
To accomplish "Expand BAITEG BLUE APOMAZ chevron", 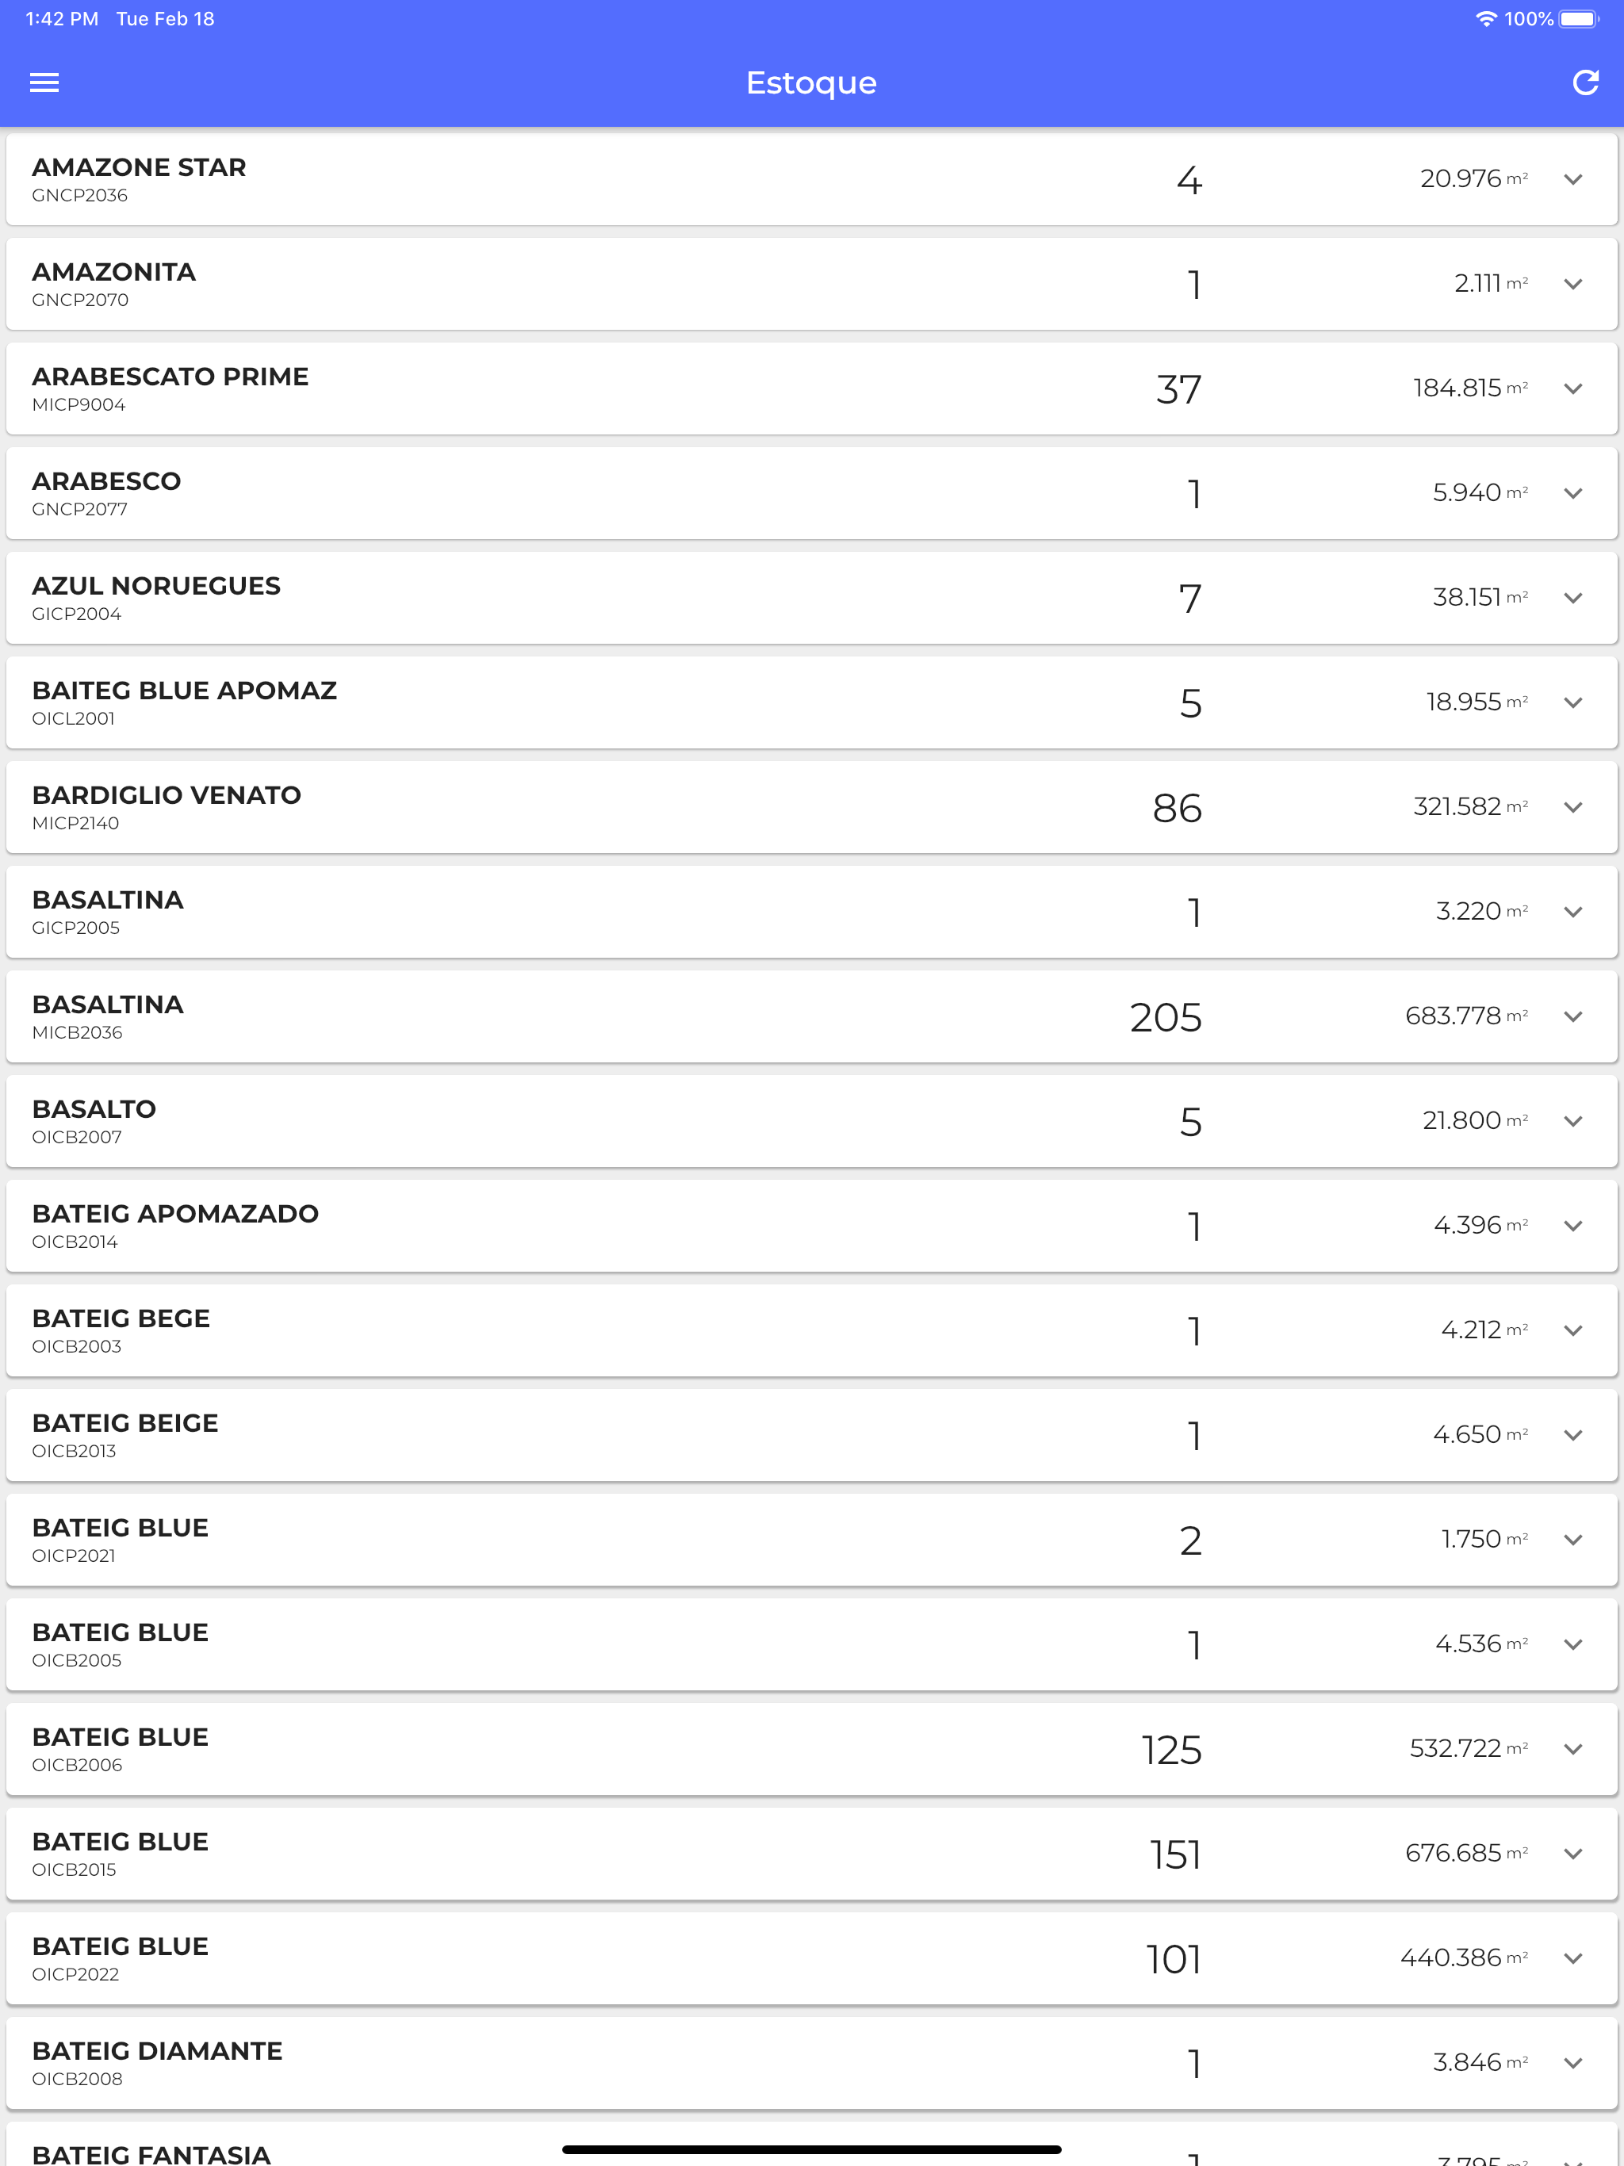I will (x=1573, y=704).
